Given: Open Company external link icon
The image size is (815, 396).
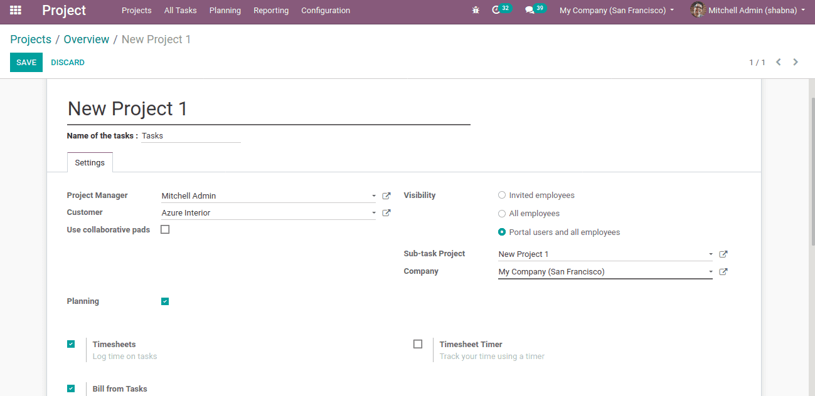Looking at the screenshot, I should coord(723,271).
